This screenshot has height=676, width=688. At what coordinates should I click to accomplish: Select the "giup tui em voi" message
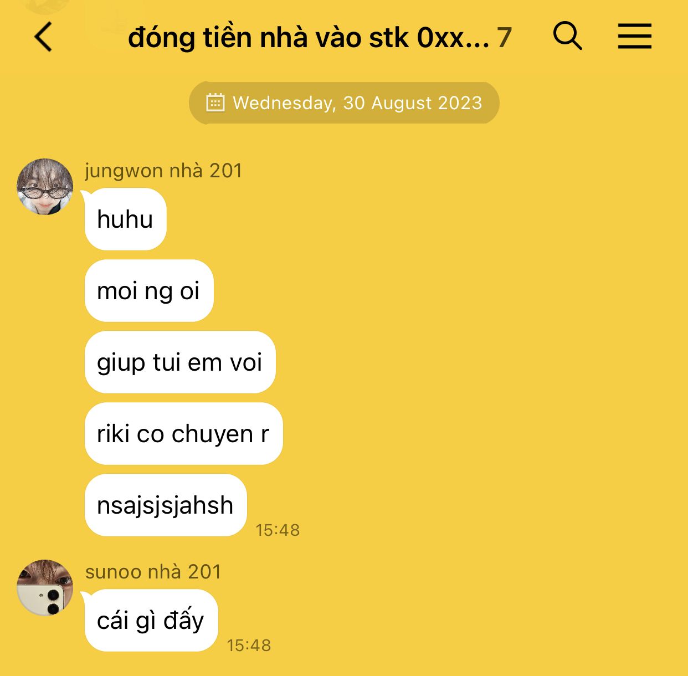(180, 362)
